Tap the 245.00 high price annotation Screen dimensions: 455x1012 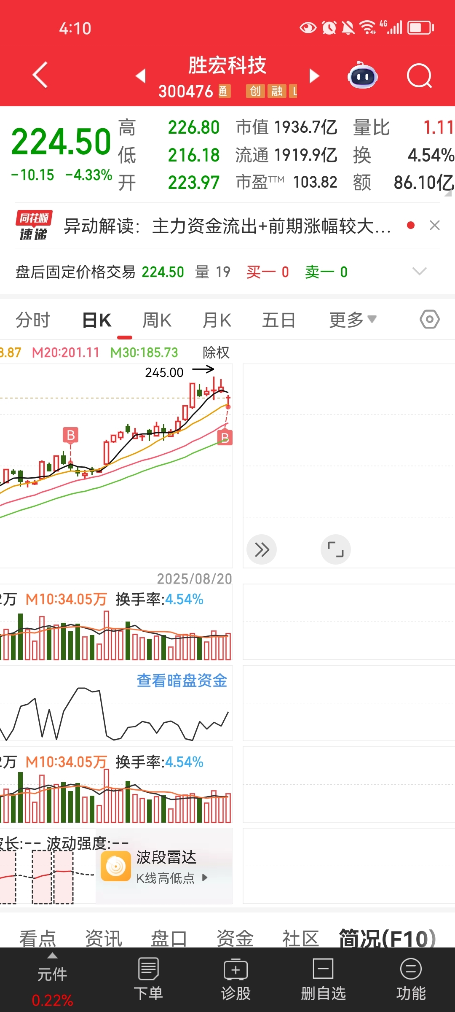click(164, 372)
